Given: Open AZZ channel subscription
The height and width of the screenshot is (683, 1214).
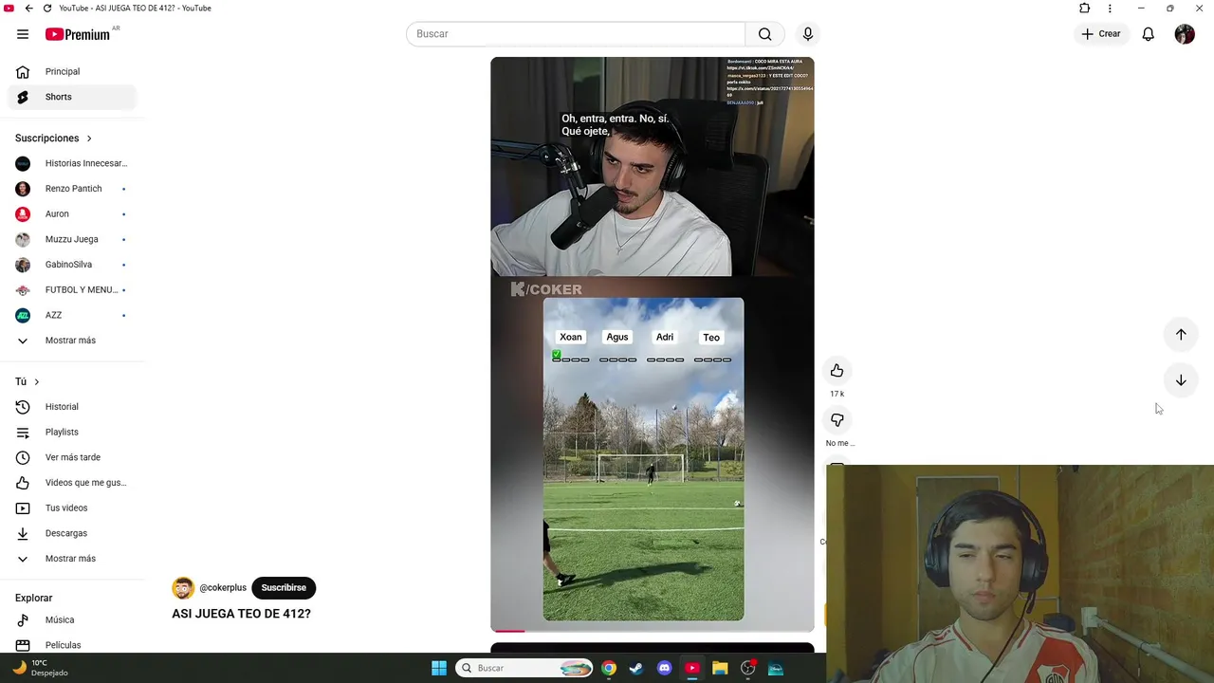Looking at the screenshot, I should 72,315.
